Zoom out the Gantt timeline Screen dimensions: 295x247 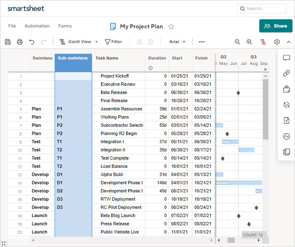pyautogui.click(x=237, y=42)
